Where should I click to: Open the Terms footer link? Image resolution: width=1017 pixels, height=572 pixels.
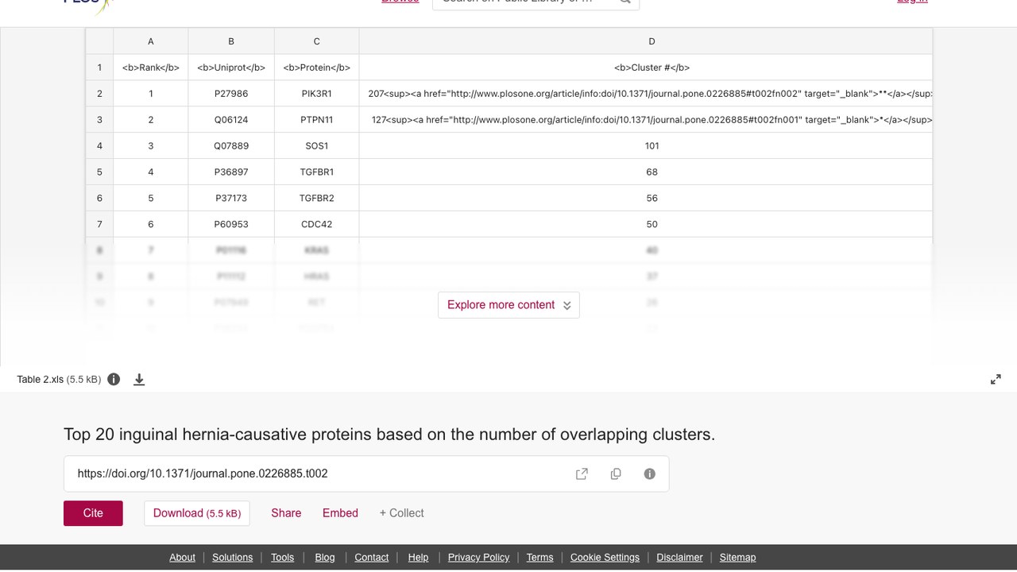(539, 558)
